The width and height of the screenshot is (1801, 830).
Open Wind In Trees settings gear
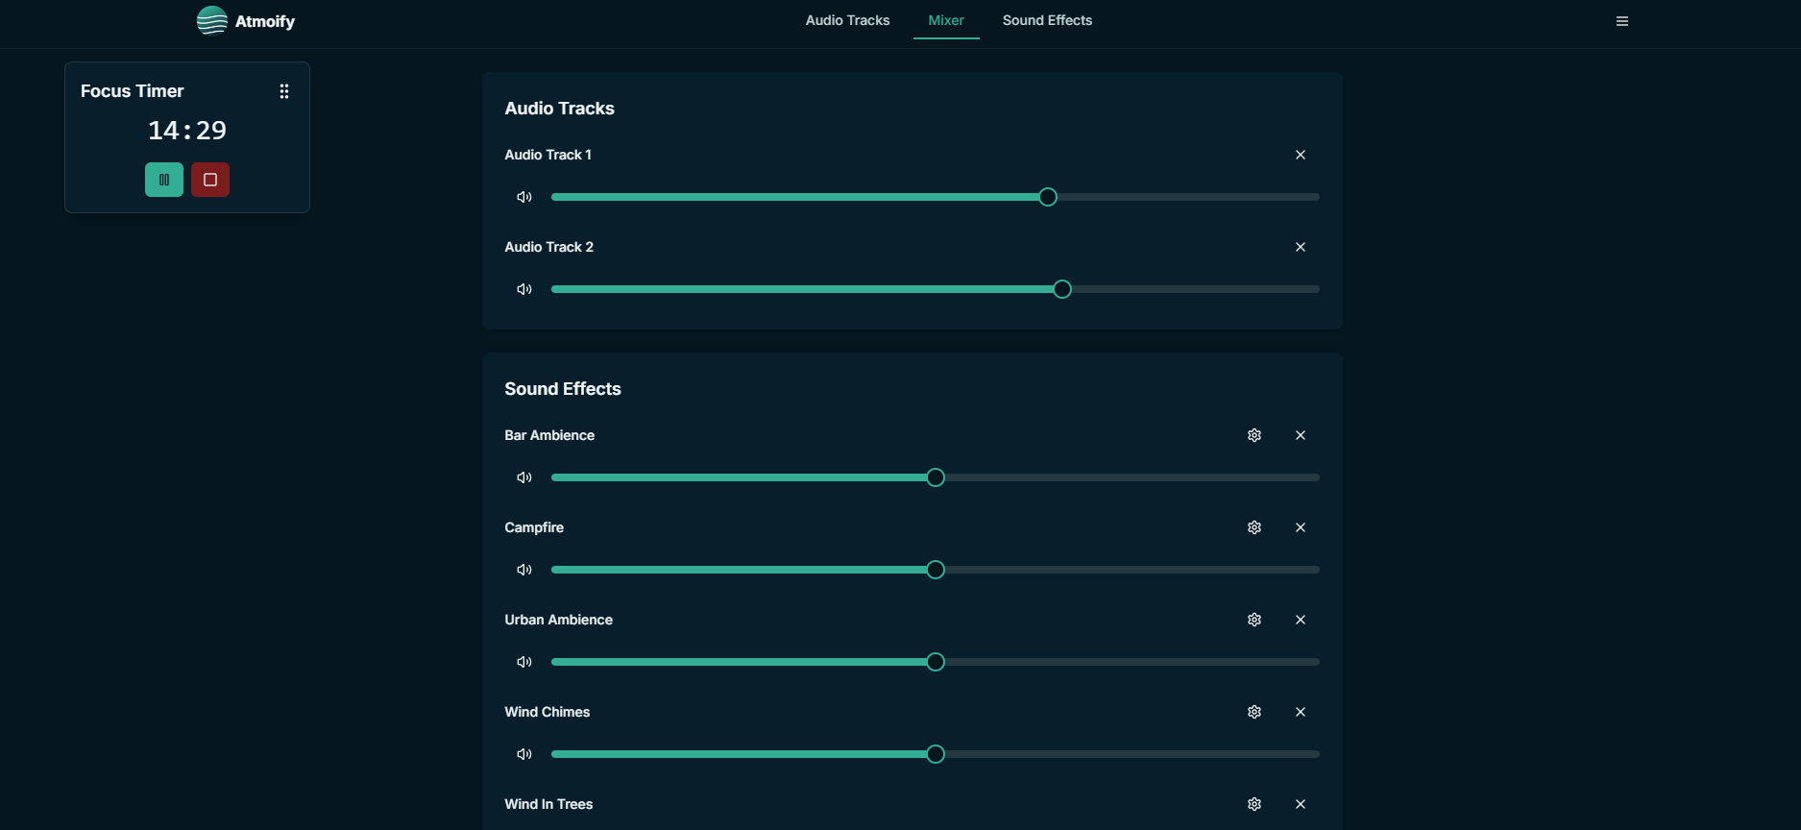1254,804
